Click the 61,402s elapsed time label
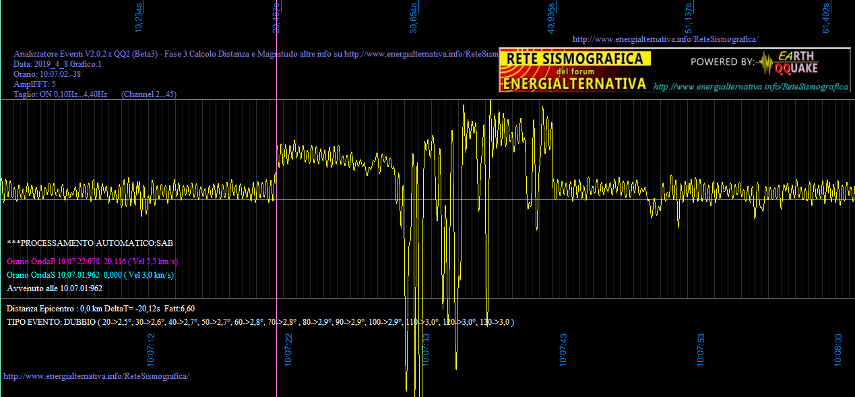Image resolution: width=855 pixels, height=397 pixels. tap(826, 18)
